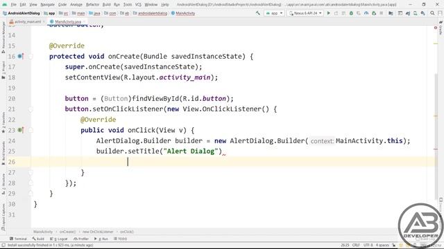This screenshot has width=444, height=249.
Task: Click the app module breadcrumb
Action: click(x=49, y=13)
